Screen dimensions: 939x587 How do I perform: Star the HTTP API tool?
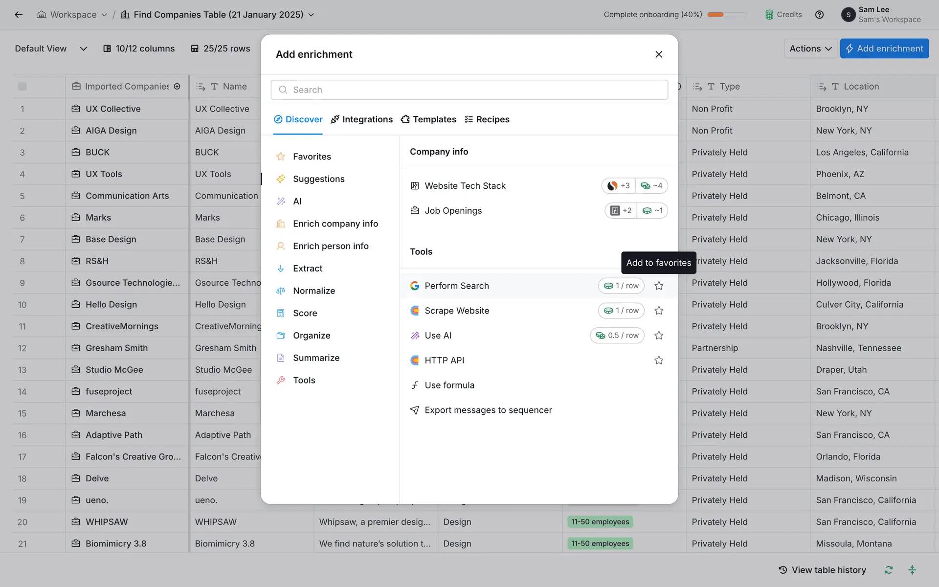coord(659,361)
